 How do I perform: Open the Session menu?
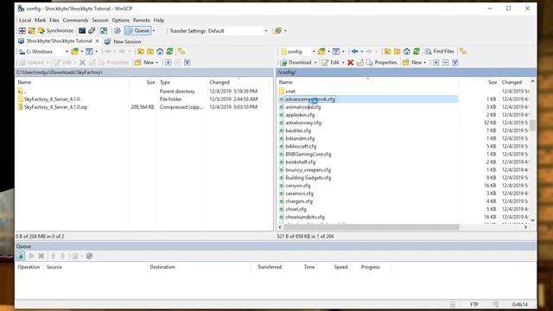(x=100, y=20)
